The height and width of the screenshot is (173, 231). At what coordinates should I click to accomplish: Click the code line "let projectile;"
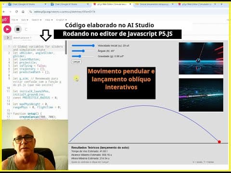click(x=25, y=62)
